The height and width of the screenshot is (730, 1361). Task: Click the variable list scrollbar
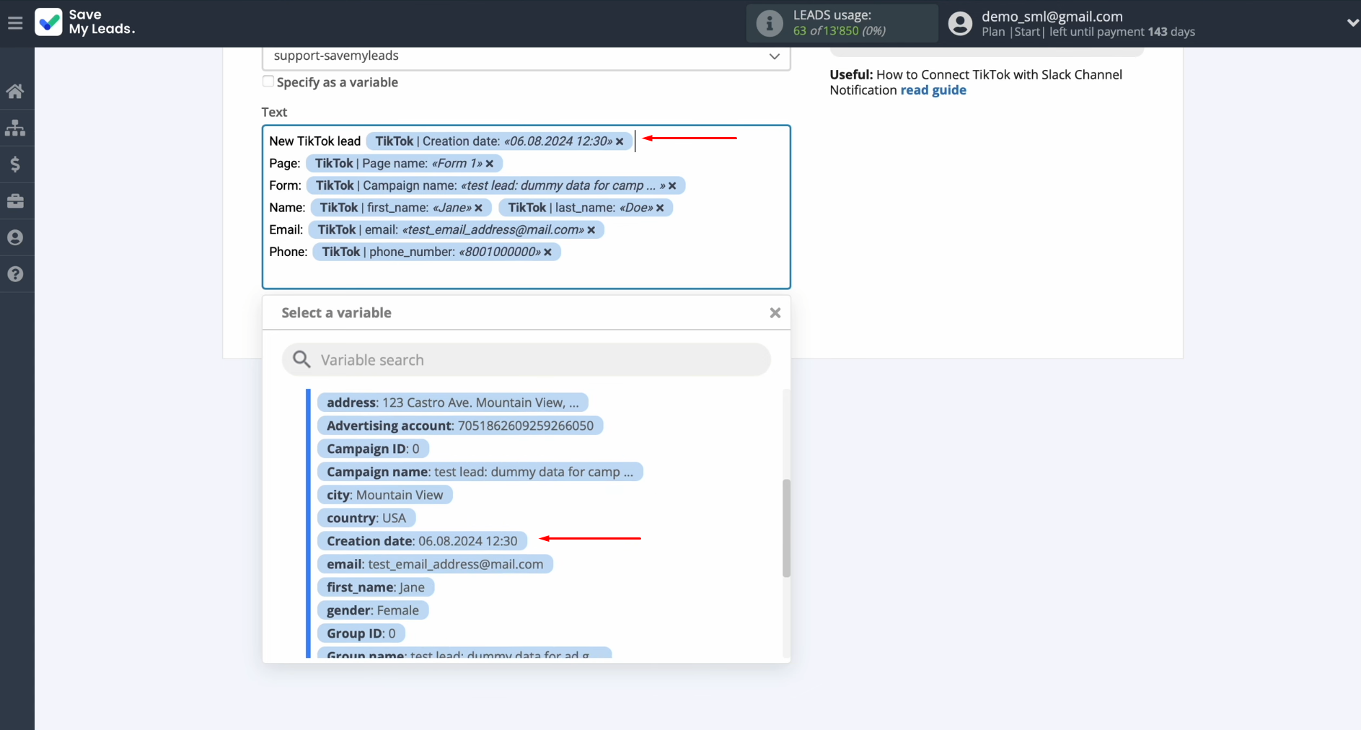(x=786, y=528)
